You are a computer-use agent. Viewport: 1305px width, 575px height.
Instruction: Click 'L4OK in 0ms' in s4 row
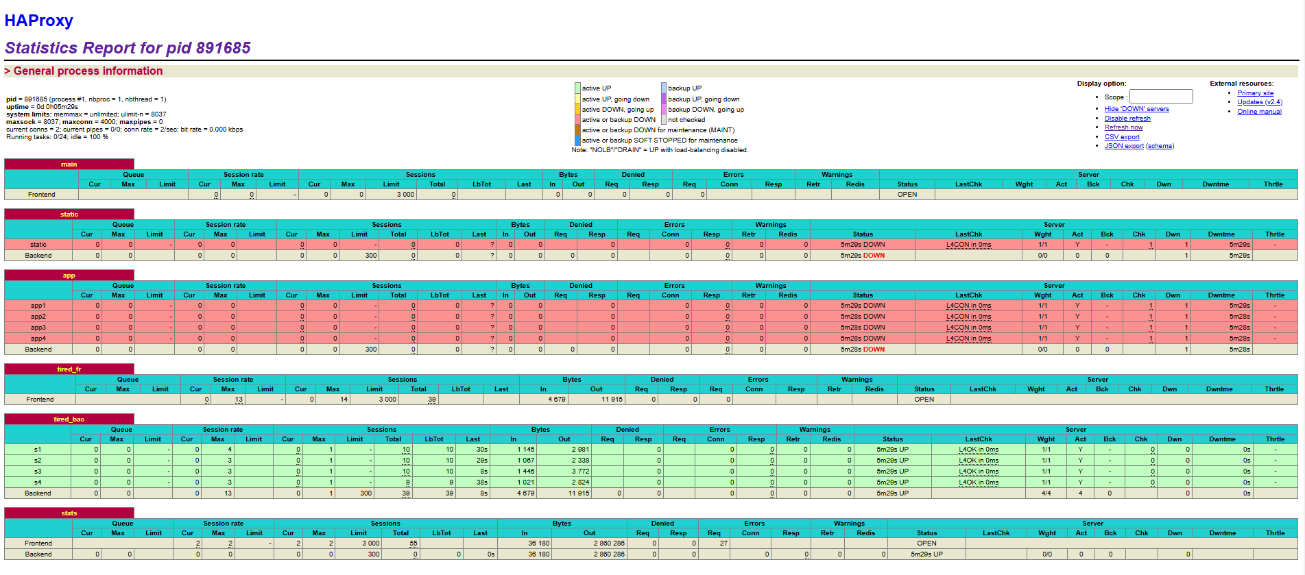pos(979,482)
